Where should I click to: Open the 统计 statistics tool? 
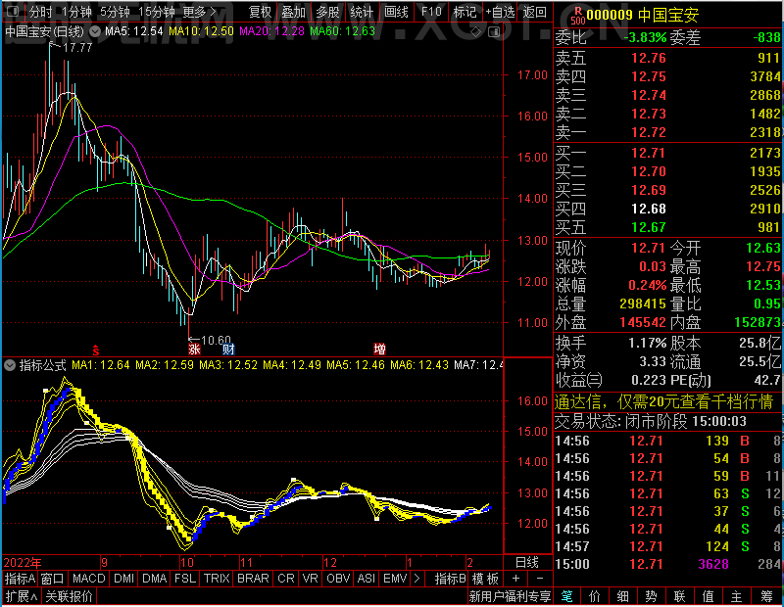(362, 12)
